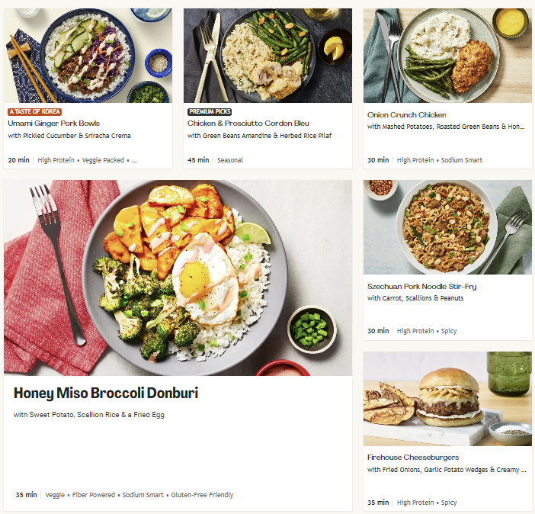Open the Honey Miso Broccoli Donburi heading

(106, 393)
